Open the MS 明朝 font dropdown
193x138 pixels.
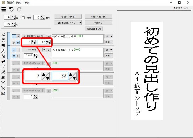pyautogui.click(x=44, y=50)
